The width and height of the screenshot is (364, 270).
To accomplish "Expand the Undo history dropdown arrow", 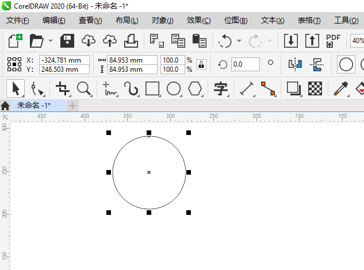I will (239, 41).
